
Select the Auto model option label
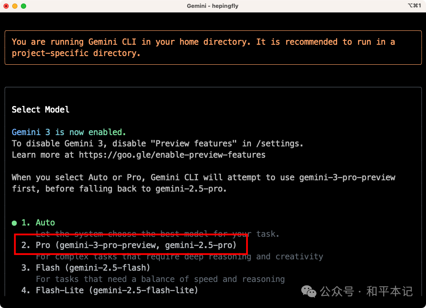pyautogui.click(x=45, y=223)
